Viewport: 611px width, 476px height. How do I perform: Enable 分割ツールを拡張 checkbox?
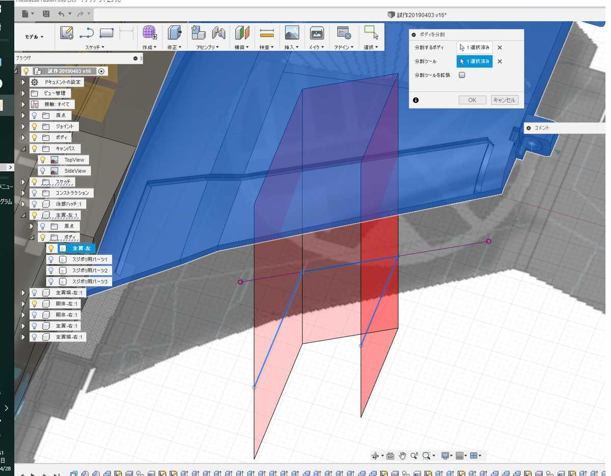pos(462,75)
